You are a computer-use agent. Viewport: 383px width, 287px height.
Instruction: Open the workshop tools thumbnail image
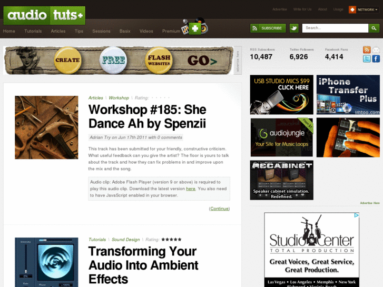click(46, 127)
